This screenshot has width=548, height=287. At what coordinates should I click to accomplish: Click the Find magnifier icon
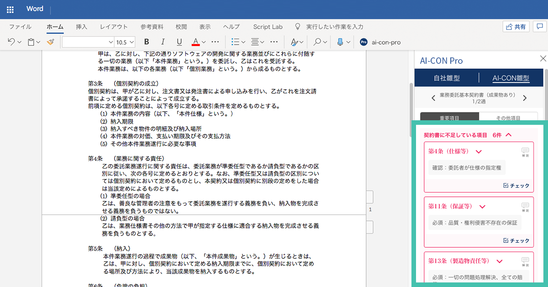[317, 42]
